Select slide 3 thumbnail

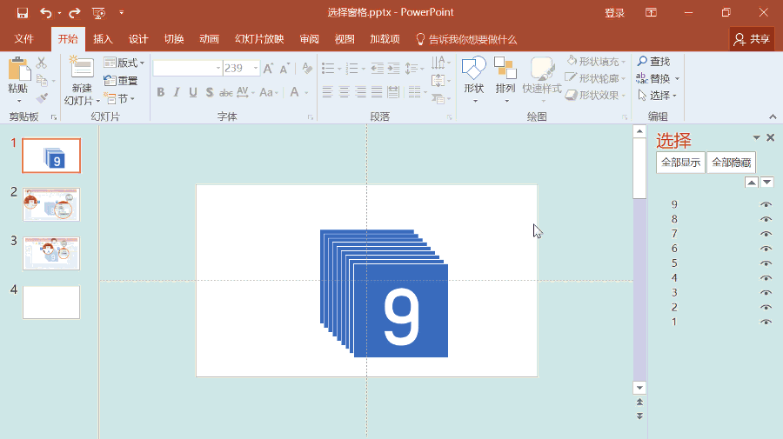pyautogui.click(x=51, y=252)
